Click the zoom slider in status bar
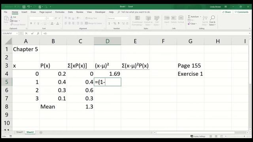The height and width of the screenshot is (142, 253). 235,136
